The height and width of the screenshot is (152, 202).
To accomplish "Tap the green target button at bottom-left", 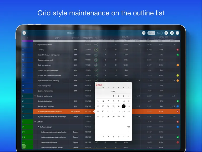I will point(24,147).
